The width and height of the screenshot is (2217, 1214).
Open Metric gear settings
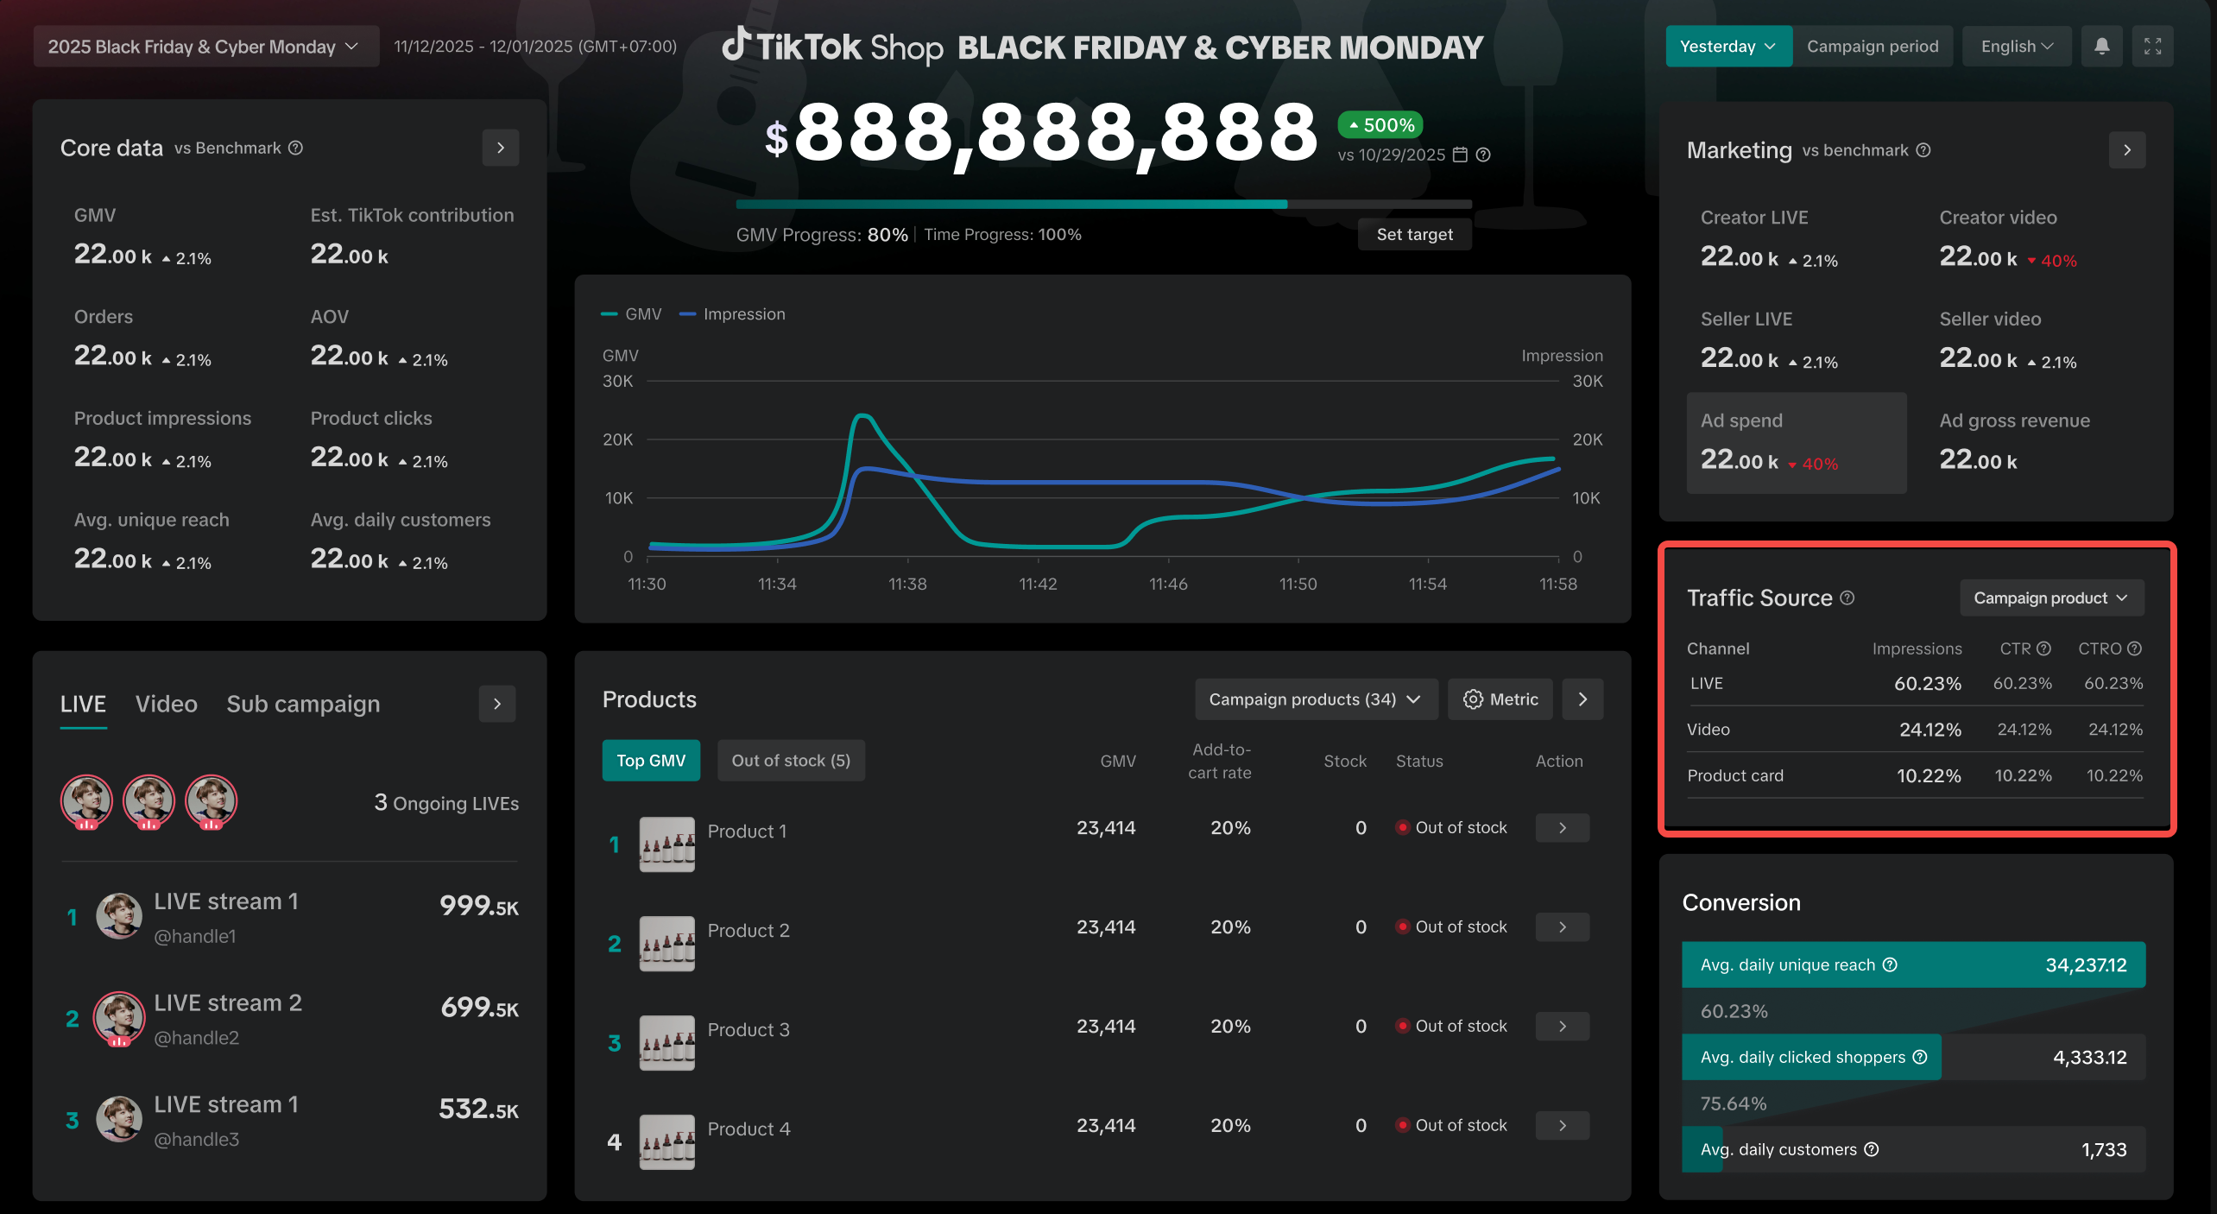pyautogui.click(x=1500, y=699)
